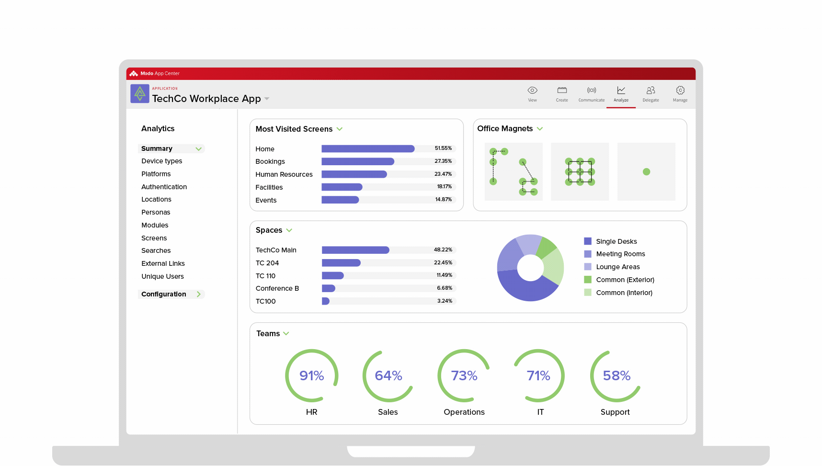Click the grid pattern Office Magnets thumbnail

tap(580, 172)
